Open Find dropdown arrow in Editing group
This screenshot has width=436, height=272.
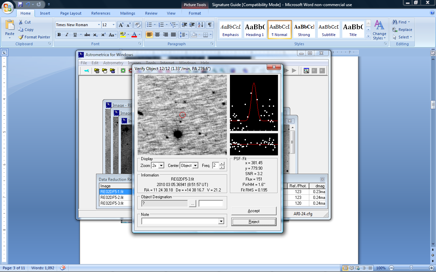point(409,22)
